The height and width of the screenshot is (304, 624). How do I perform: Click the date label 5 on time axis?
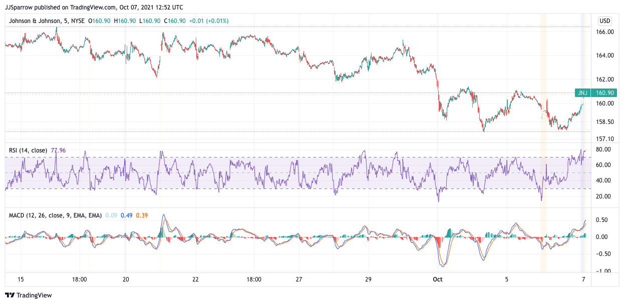click(507, 279)
